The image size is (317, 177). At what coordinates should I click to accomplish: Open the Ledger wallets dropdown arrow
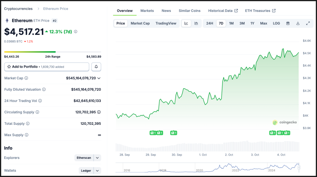(97, 171)
